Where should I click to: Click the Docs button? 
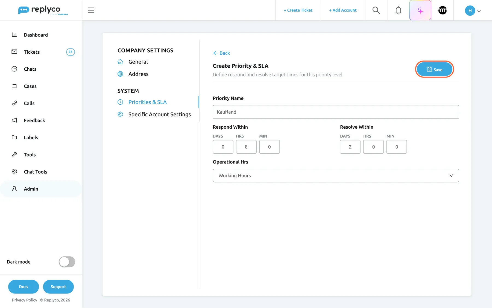(x=24, y=287)
